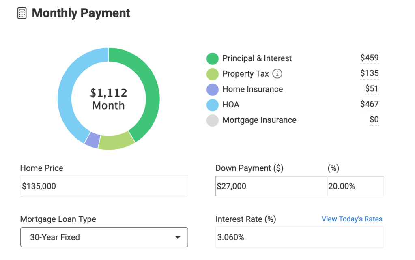Click the Down Payment percent field

point(355,186)
